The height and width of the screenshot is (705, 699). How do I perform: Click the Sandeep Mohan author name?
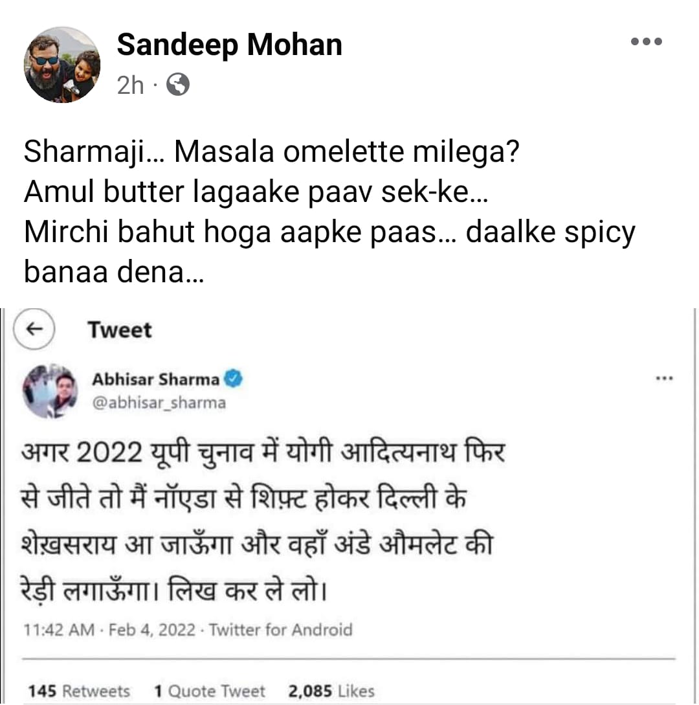click(x=229, y=45)
